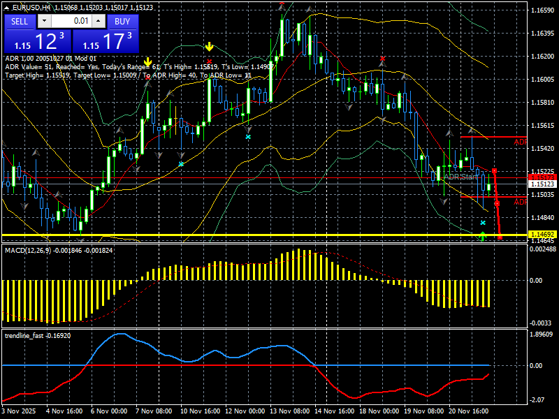The width and height of the screenshot is (559, 419).
Task: Click the 1.14840 price axis value
Action: click(x=543, y=218)
